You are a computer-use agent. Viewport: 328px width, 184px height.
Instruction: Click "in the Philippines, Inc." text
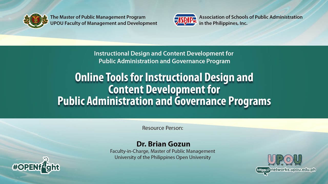pos(223,23)
